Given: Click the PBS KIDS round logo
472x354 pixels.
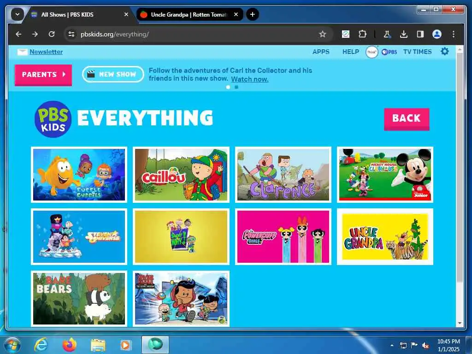Looking at the screenshot, I should tap(53, 119).
